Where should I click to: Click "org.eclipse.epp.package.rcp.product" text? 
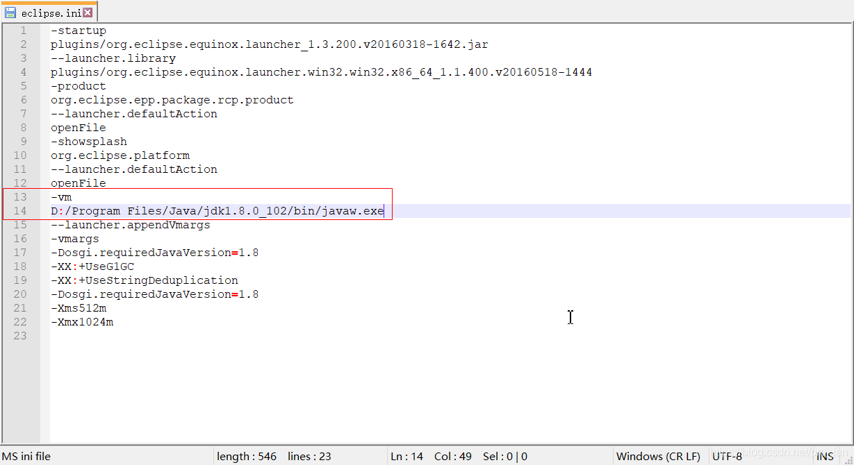172,100
